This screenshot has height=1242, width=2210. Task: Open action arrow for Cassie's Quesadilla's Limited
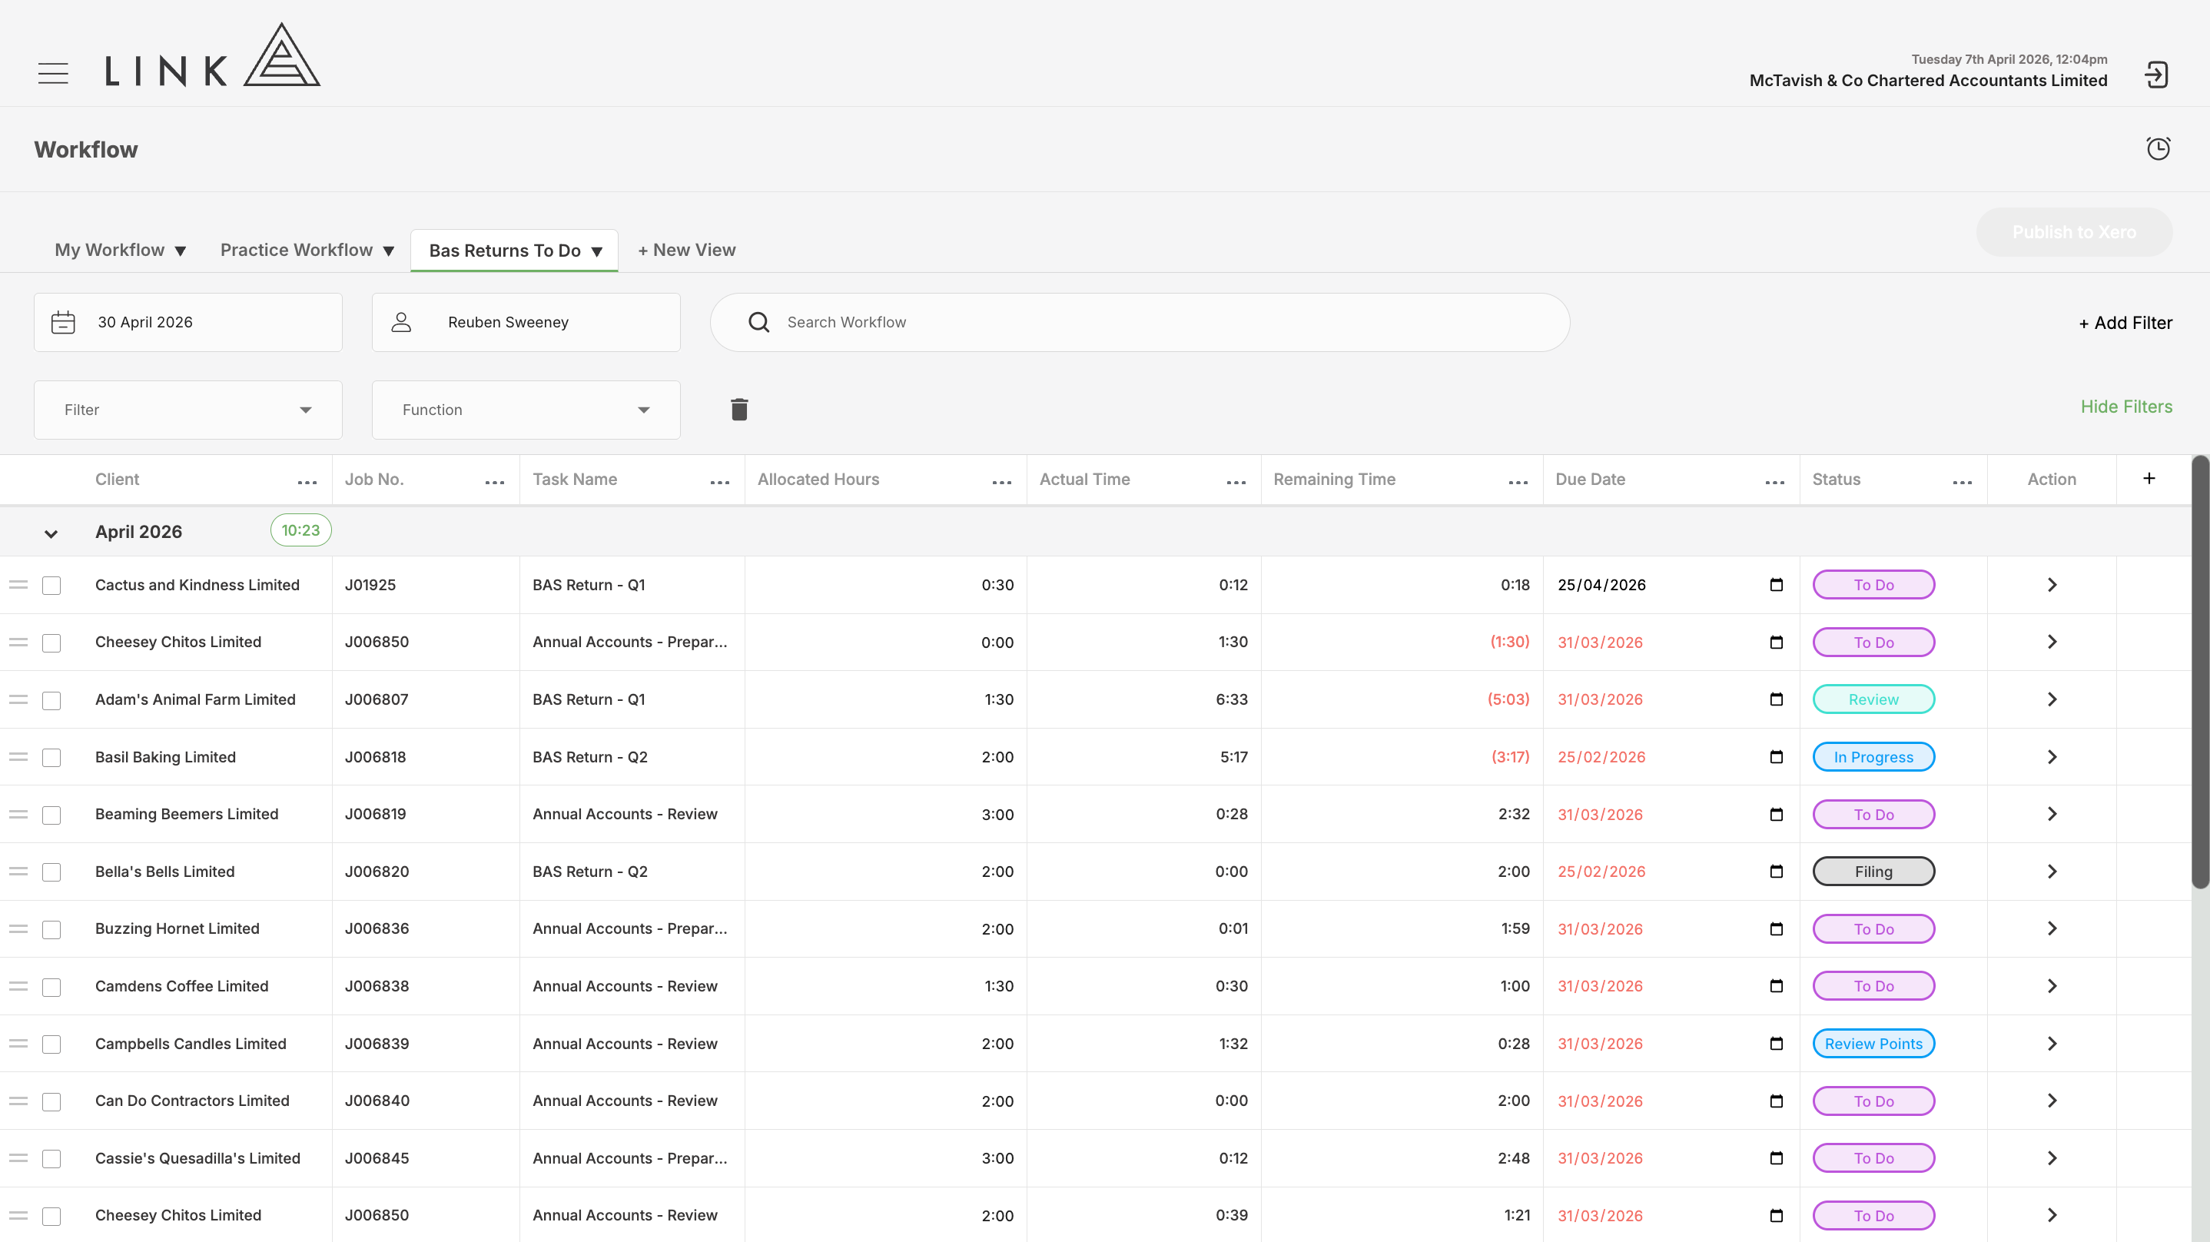tap(2051, 1158)
